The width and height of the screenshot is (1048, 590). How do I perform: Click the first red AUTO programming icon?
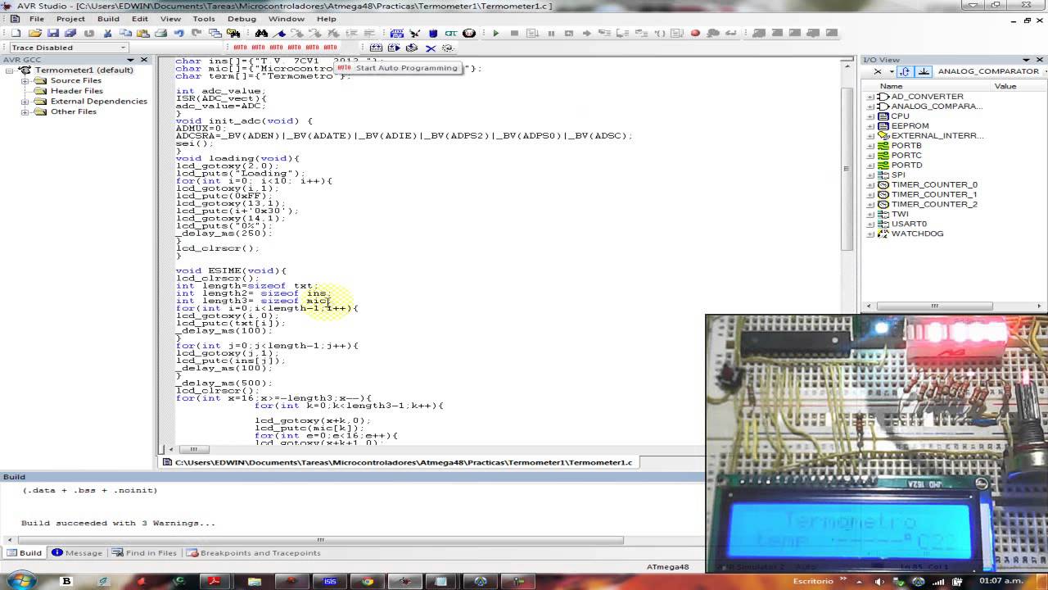tap(240, 48)
